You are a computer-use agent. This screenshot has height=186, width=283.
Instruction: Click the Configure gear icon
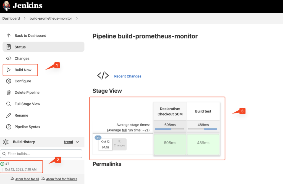pos(9,81)
